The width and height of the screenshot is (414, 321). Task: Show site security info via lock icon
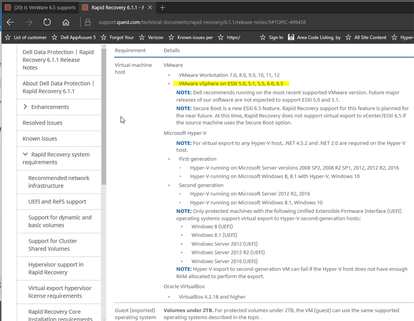pos(88,22)
